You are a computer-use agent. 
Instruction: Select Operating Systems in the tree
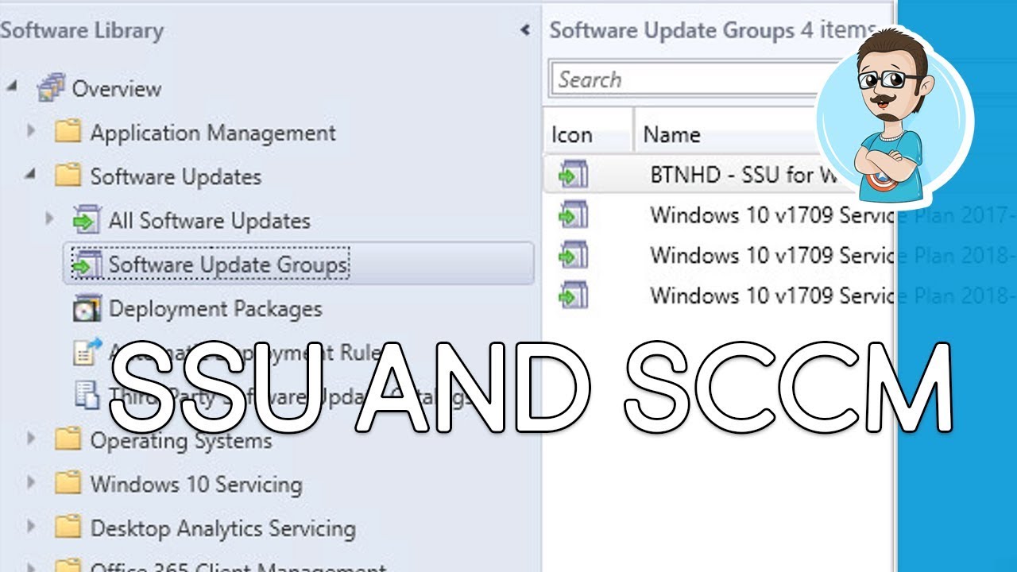[181, 440]
